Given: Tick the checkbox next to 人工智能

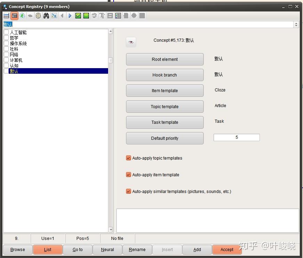Looking at the screenshot, I should tap(6, 32).
